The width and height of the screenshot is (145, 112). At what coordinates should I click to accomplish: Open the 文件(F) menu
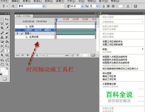click(x=4, y=1)
